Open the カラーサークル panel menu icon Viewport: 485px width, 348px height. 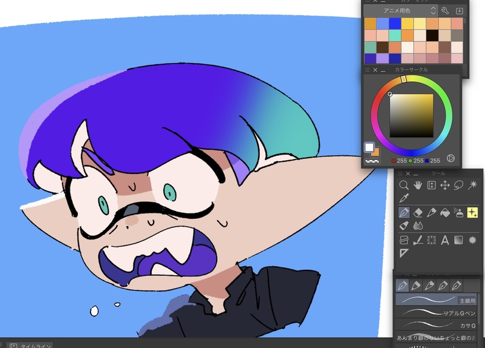point(367,70)
